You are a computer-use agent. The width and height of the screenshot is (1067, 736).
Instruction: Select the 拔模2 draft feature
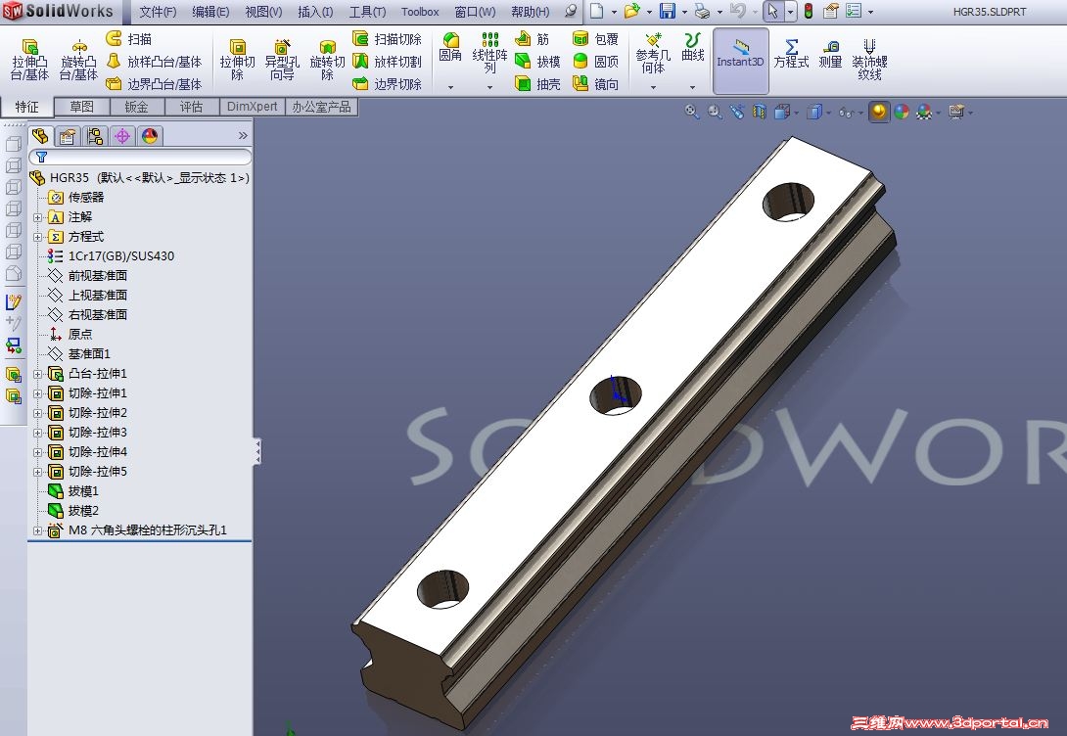74,511
